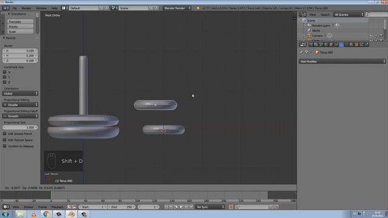Image resolution: width=388 pixels, height=218 pixels.
Task: Switch to the Texture properties icon
Action: coord(356,44)
